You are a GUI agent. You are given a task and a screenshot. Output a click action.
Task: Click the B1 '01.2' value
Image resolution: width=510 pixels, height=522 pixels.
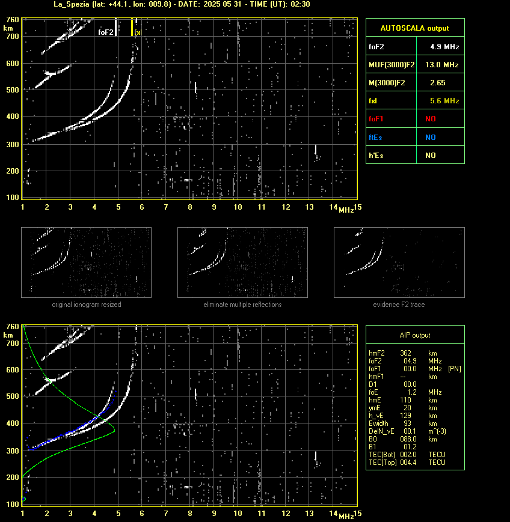(x=410, y=447)
